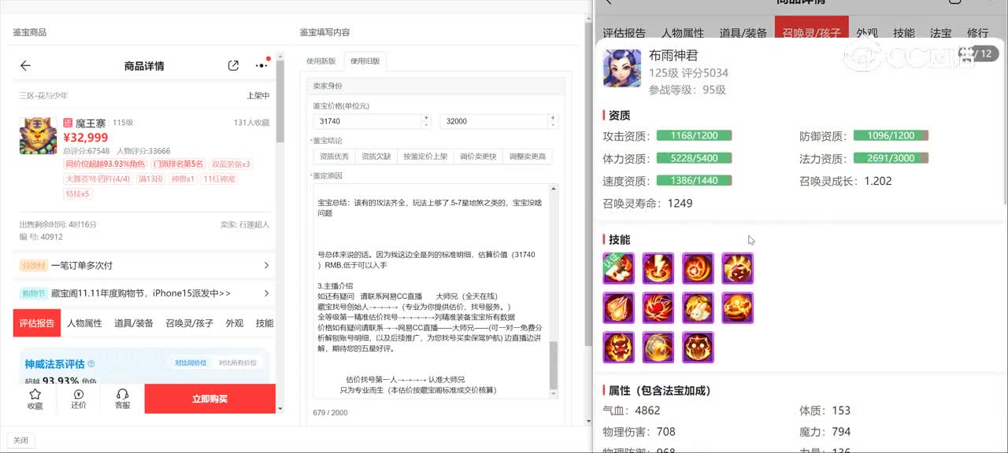Switch to the 使用新版 tab
The image size is (1008, 453).
click(x=321, y=61)
